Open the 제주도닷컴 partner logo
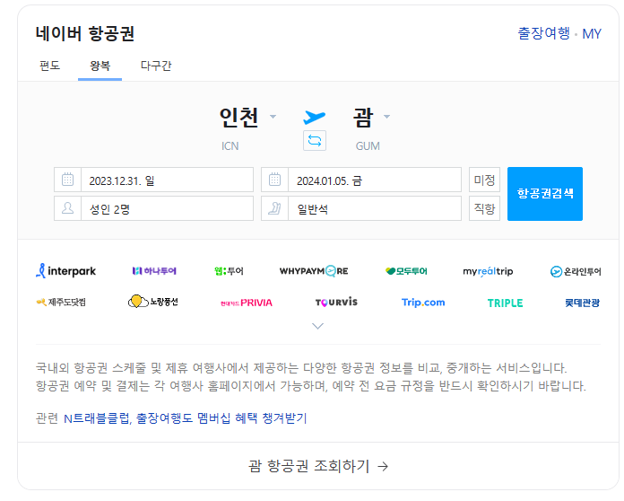Image resolution: width=624 pixels, height=501 pixels. 61,302
